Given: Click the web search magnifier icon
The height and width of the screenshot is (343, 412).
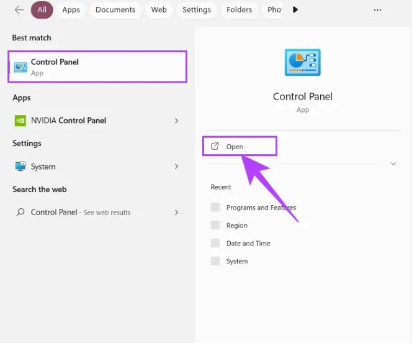Looking at the screenshot, I should 20,212.
